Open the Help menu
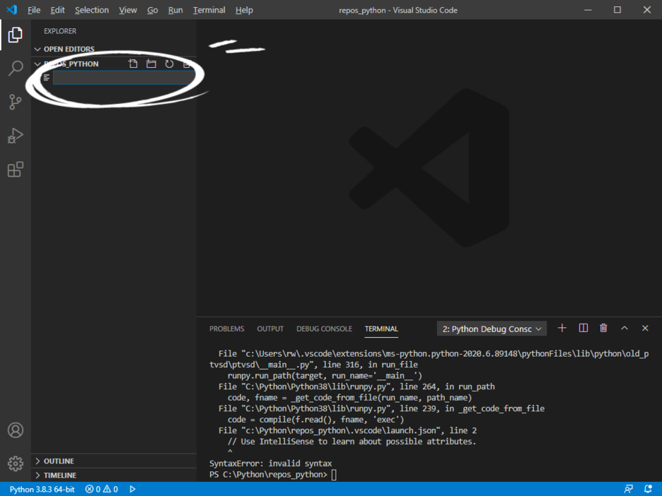 244,10
